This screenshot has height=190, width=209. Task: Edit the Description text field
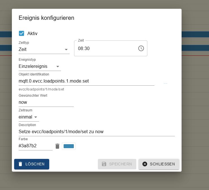(96, 132)
